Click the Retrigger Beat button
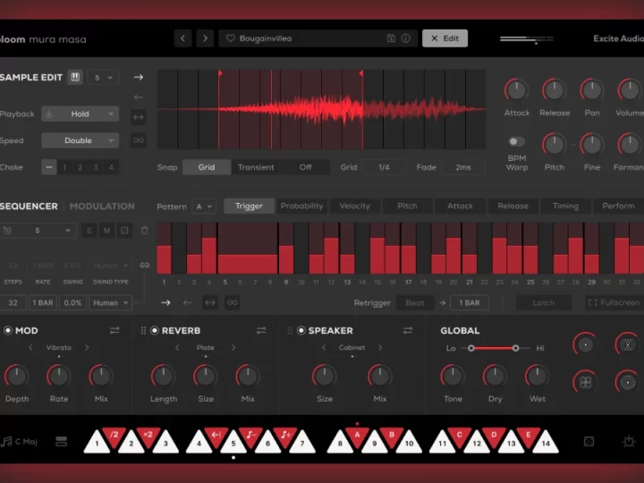The height and width of the screenshot is (483, 644). click(x=414, y=302)
